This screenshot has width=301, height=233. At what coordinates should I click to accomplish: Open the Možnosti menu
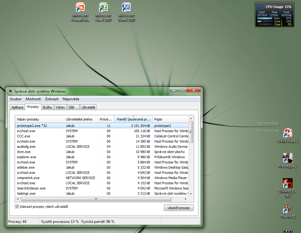tap(33, 99)
